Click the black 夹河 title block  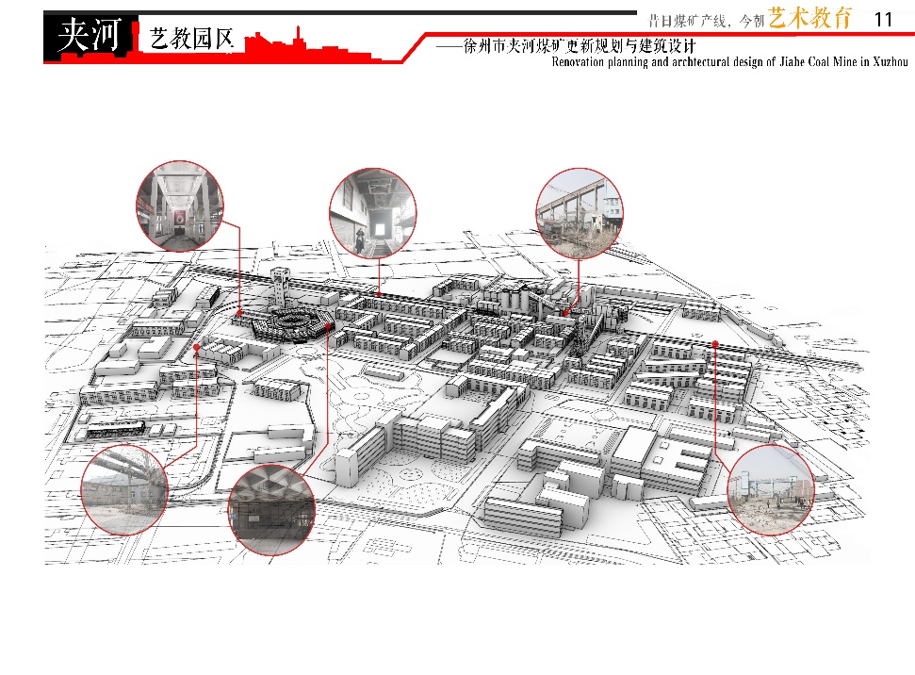[x=91, y=36]
